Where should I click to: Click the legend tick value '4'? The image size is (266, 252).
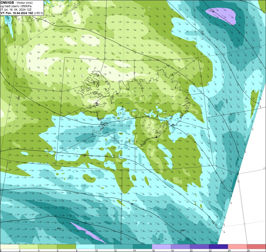tap(39, 250)
